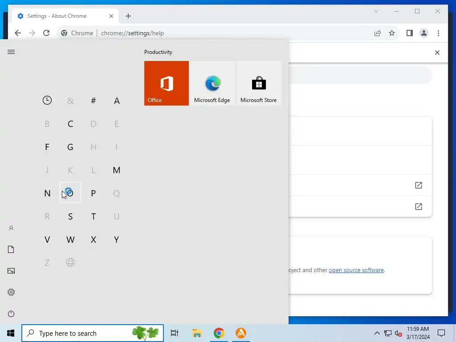This screenshot has height=342, width=456.
Task: Open Chrome three-dot menu
Action: [x=439, y=33]
